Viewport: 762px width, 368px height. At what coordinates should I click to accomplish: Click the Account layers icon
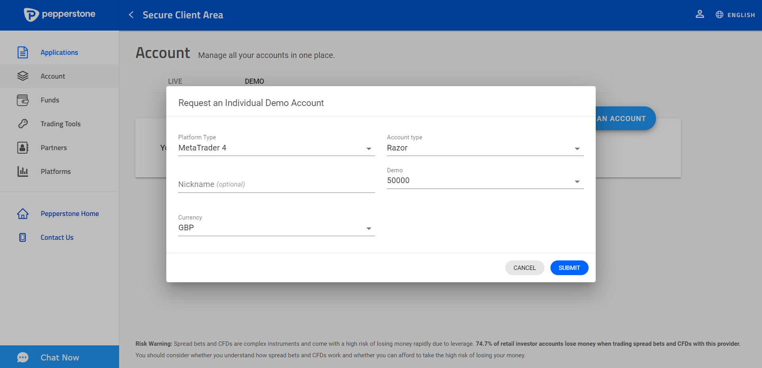(x=23, y=76)
